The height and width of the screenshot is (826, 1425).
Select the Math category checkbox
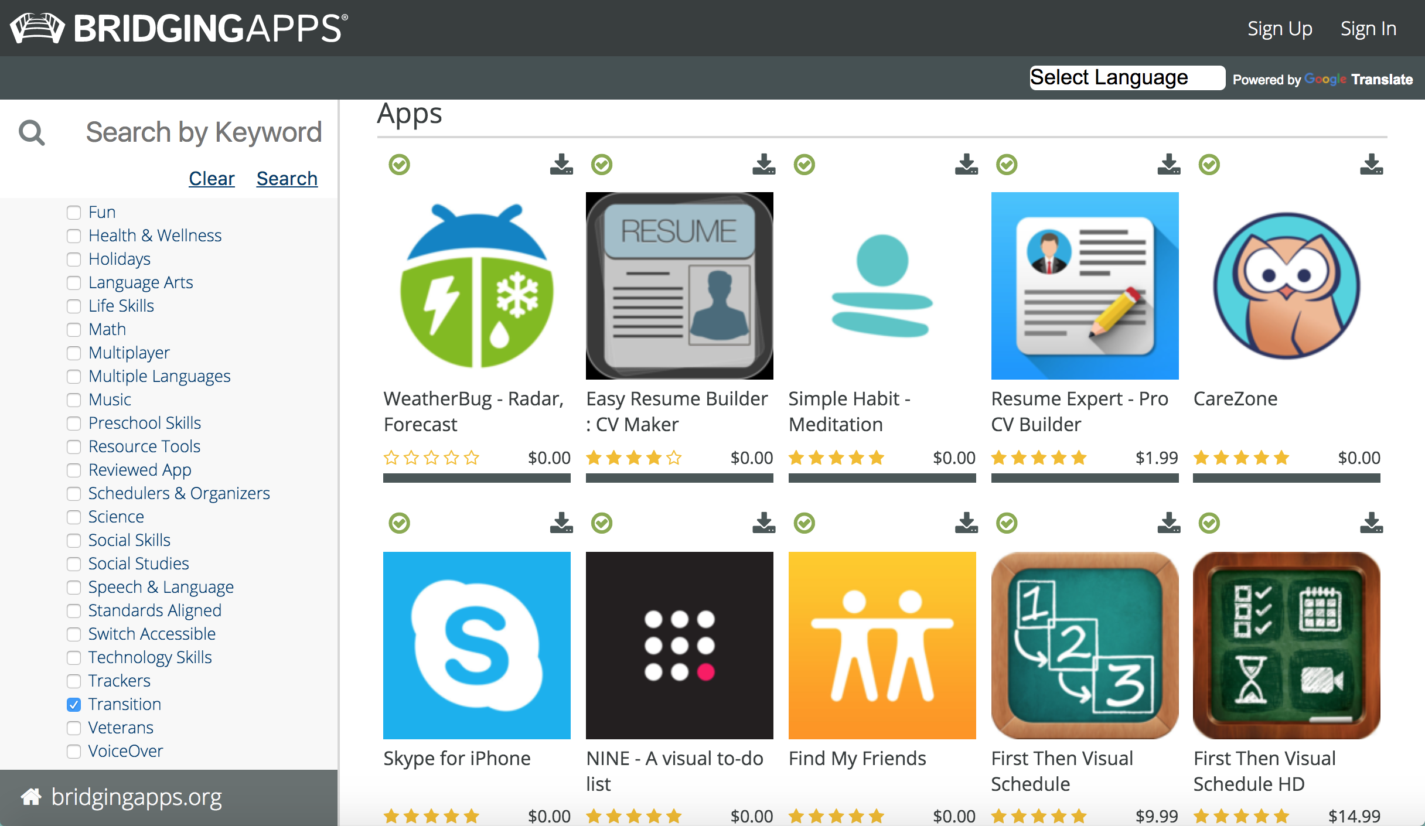pyautogui.click(x=74, y=330)
